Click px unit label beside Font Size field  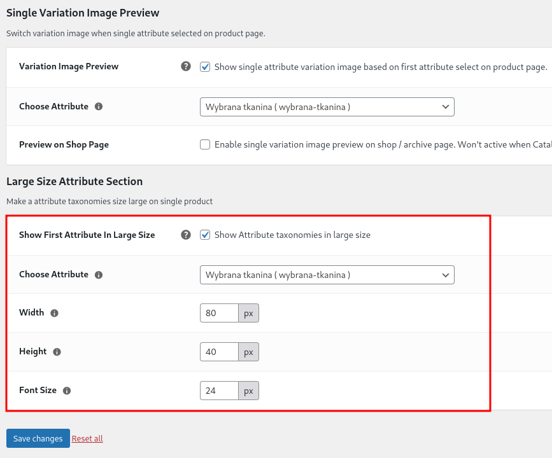point(248,391)
